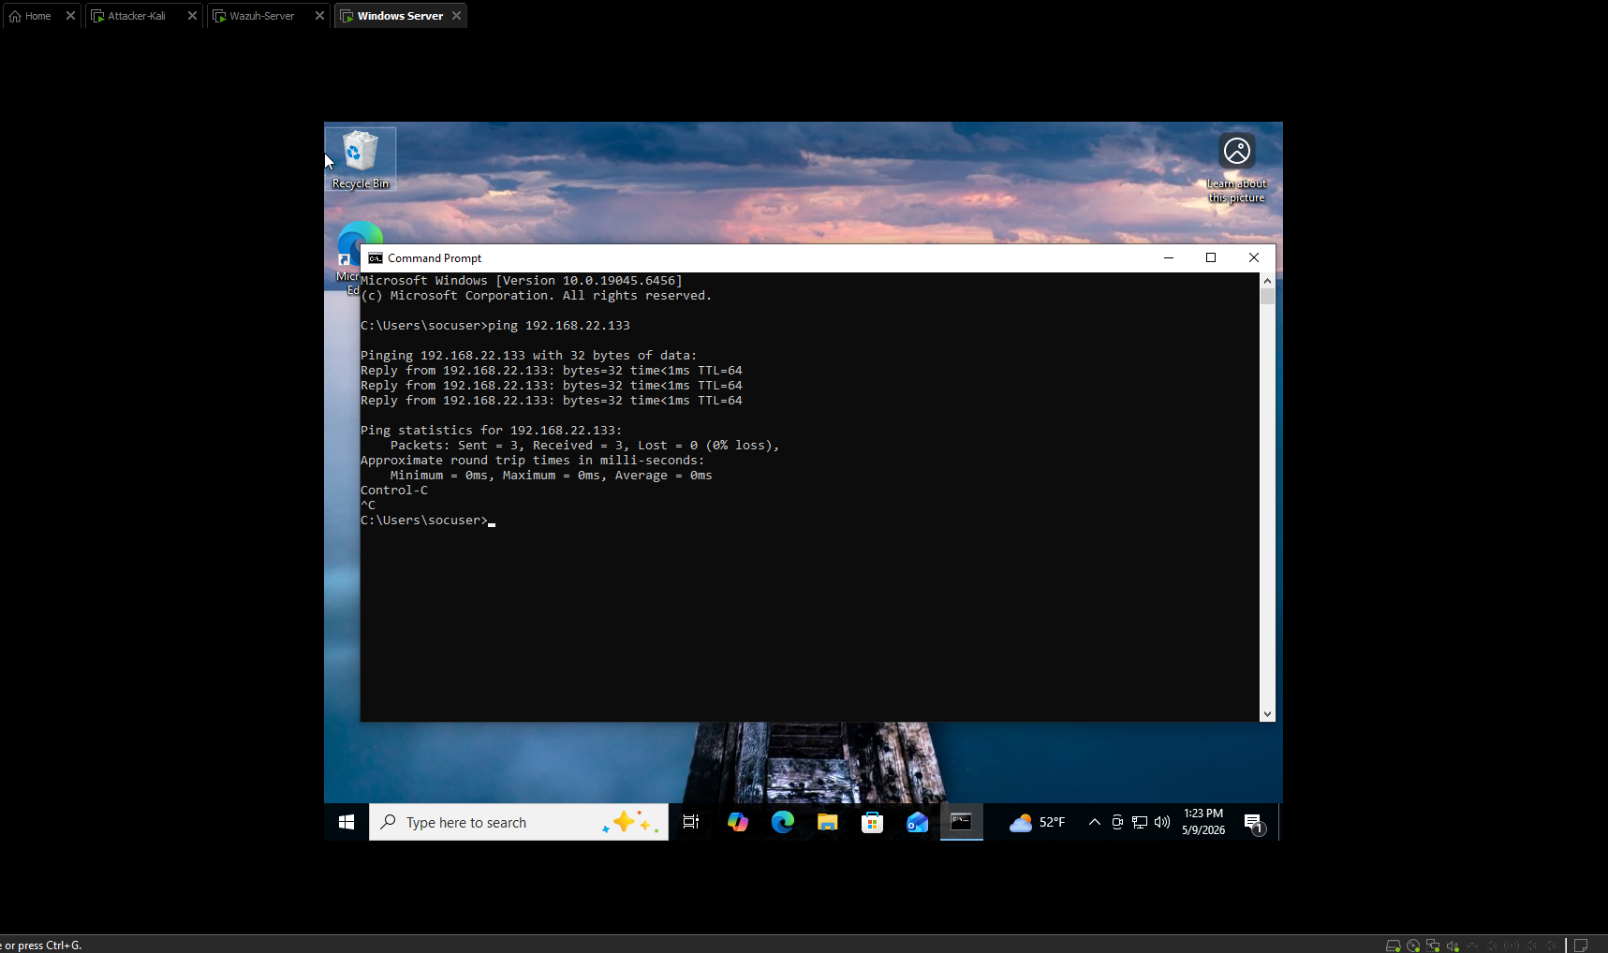Open the notification center icon
This screenshot has width=1608, height=953.
tap(1254, 823)
